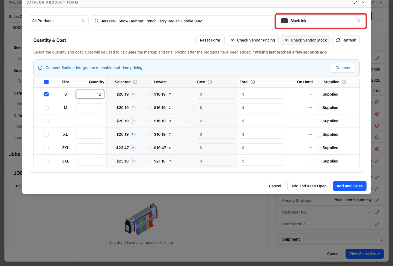Click the C badge in 2XL row

(x=170, y=148)
